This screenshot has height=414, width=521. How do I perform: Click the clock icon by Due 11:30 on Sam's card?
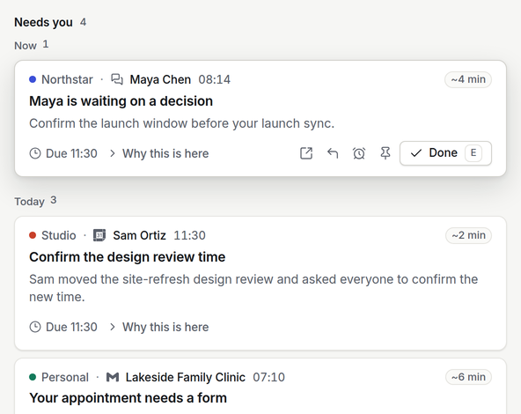[x=35, y=327]
